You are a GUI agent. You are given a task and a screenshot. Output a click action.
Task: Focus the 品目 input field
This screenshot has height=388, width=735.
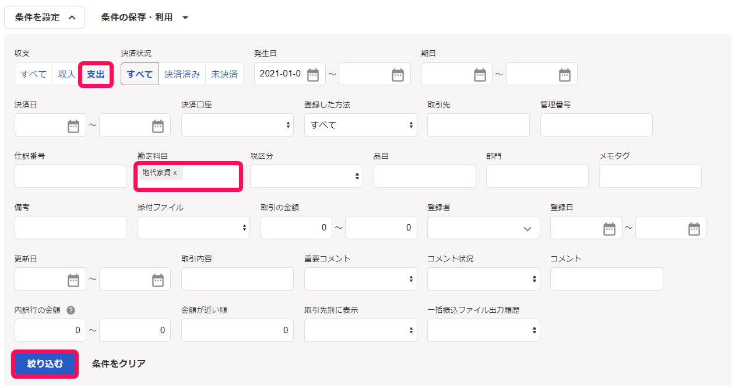click(x=425, y=176)
